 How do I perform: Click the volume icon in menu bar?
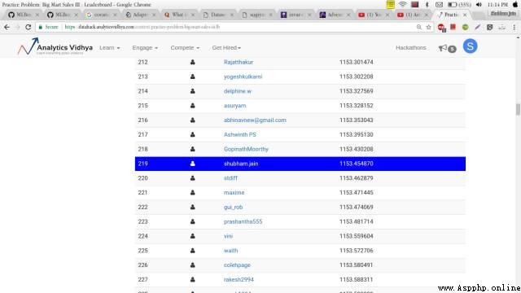click(x=479, y=4)
